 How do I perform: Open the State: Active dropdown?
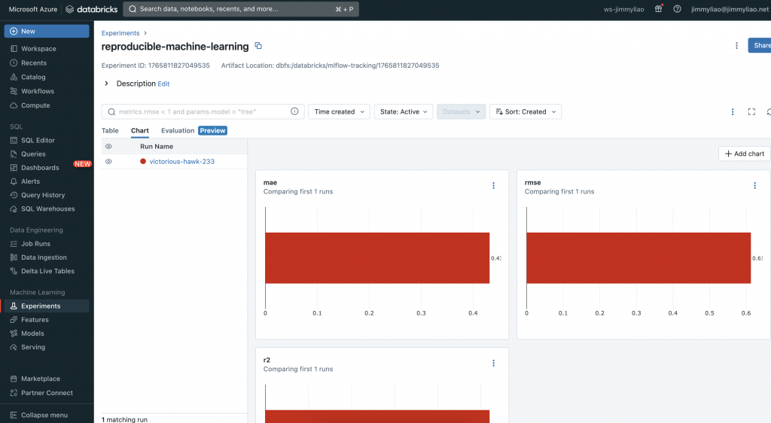tap(404, 111)
